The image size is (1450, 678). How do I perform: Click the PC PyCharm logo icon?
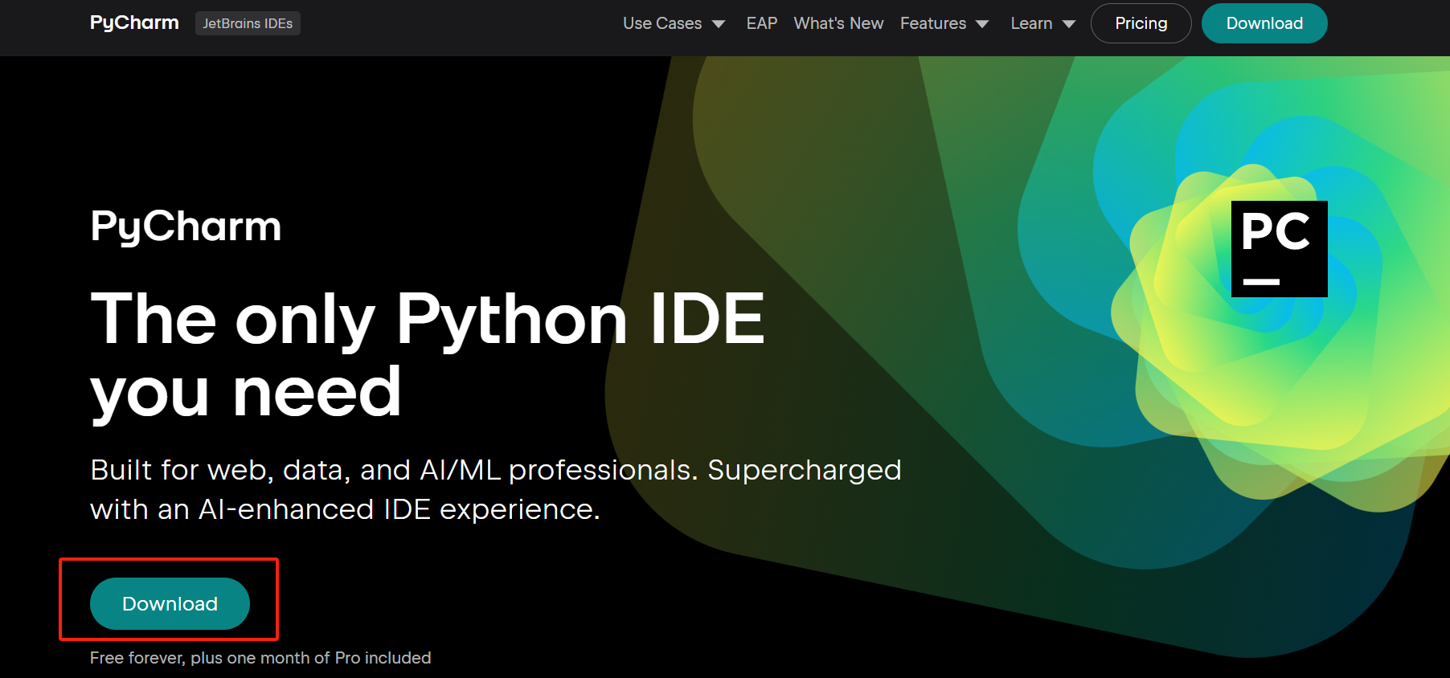1279,249
